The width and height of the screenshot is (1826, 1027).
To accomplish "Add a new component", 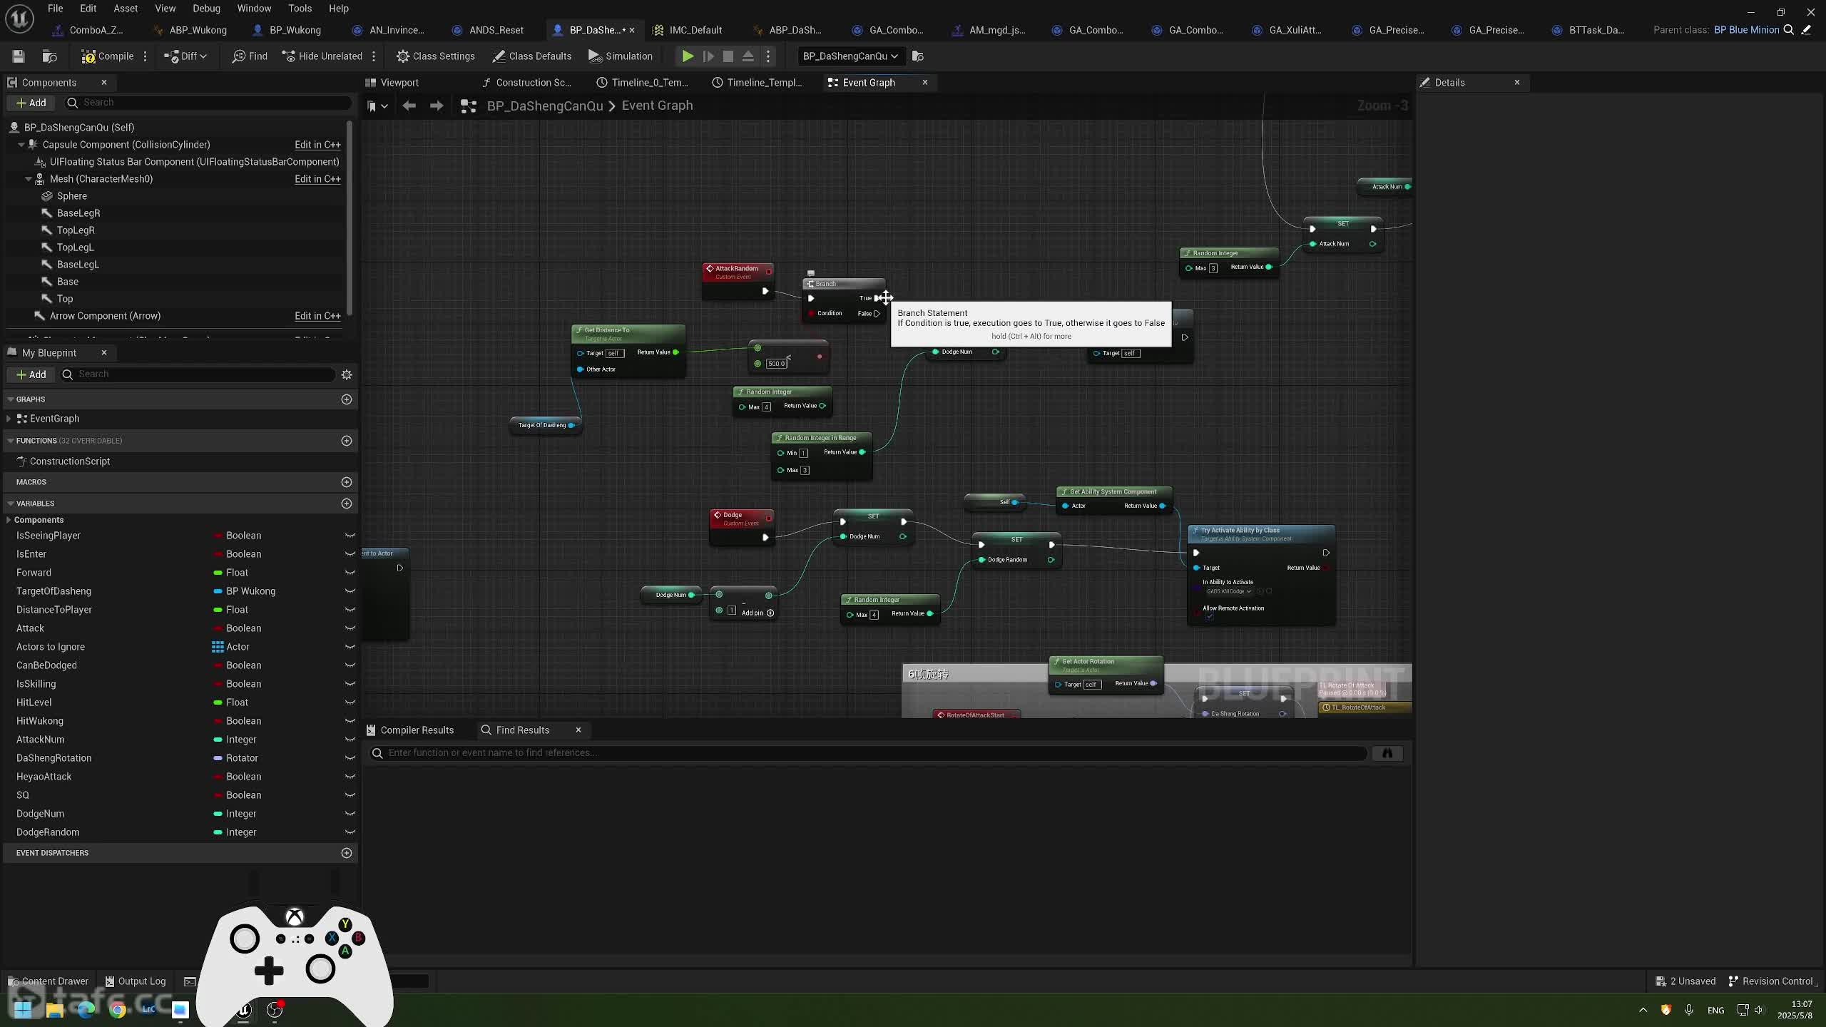I will [31, 103].
